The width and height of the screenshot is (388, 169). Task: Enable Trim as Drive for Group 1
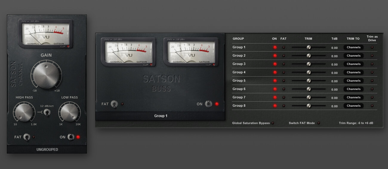tap(372, 47)
